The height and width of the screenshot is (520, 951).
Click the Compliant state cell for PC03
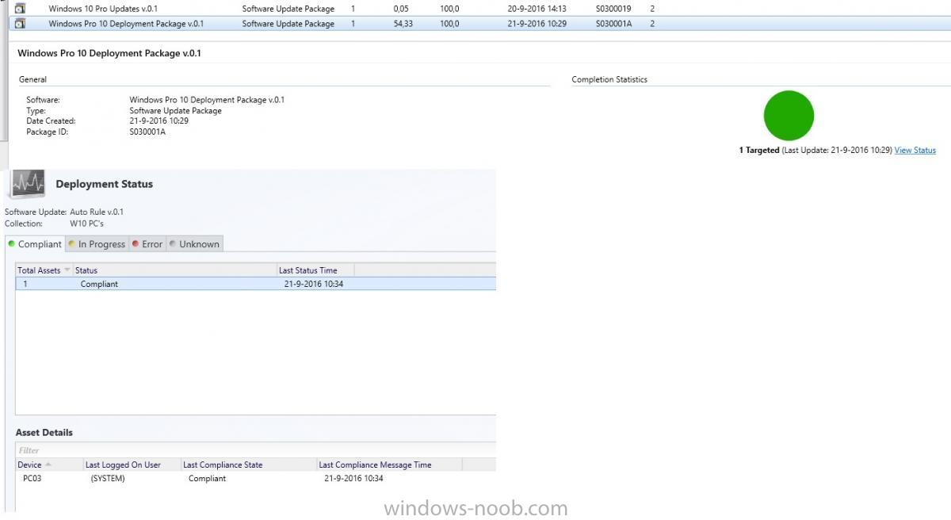(x=207, y=479)
